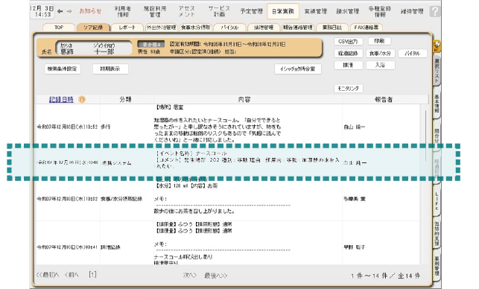Switch to the 業務日誌 tab
Screen dimensions: 479x289
coord(332,28)
